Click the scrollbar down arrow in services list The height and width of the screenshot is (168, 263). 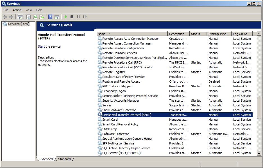(259, 153)
